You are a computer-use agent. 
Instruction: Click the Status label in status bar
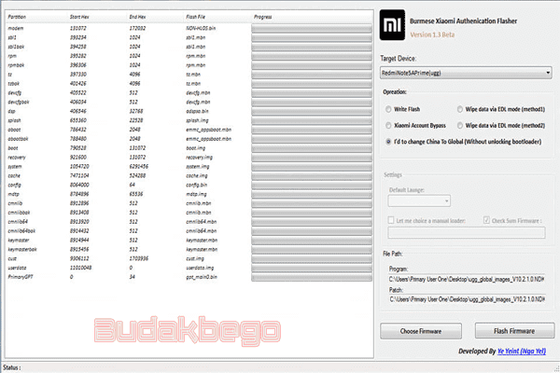pos(12,367)
